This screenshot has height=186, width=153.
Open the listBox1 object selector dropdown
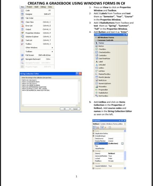tap(125, 124)
